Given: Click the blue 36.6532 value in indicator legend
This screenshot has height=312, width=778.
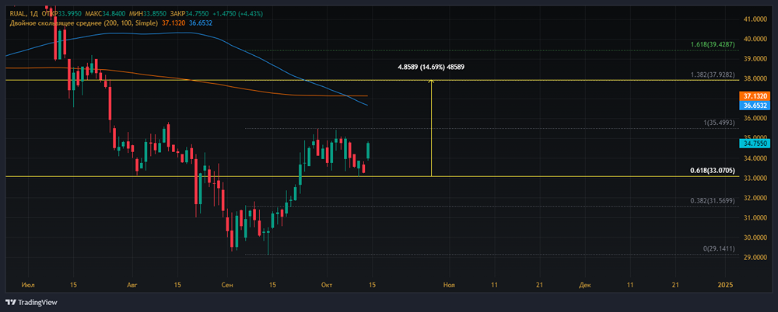Looking at the screenshot, I should [201, 23].
